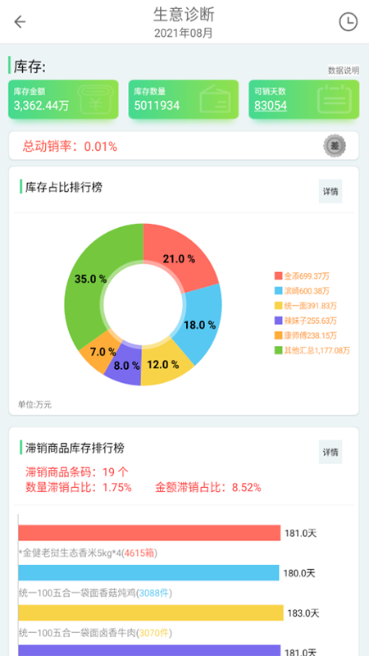Tap the 2021年08月 date subtitle

click(x=184, y=33)
